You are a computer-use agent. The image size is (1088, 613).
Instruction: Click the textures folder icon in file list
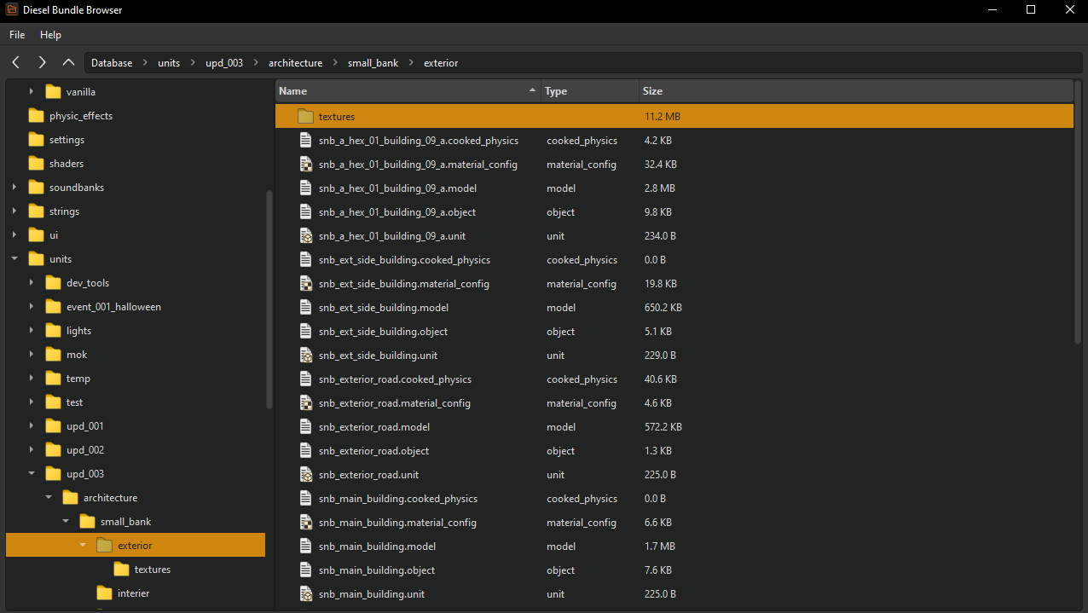(306, 117)
